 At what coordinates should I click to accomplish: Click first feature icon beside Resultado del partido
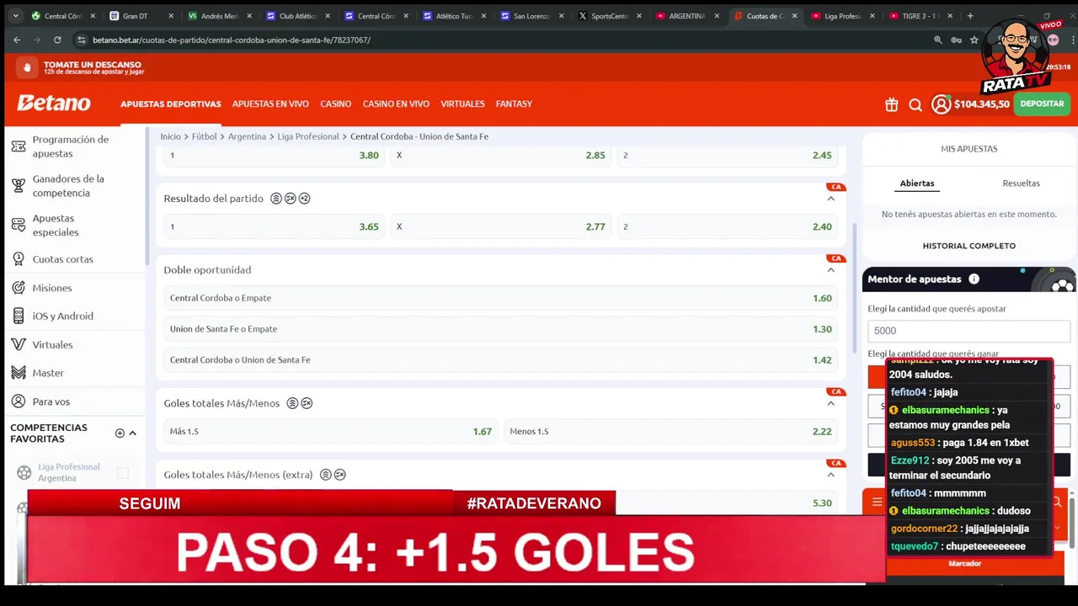276,199
